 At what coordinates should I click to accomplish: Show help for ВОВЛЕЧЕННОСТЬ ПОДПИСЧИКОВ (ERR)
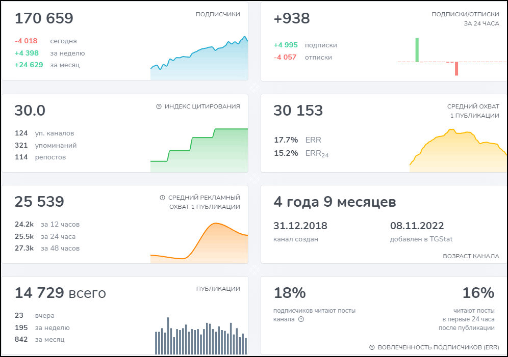[372, 347]
